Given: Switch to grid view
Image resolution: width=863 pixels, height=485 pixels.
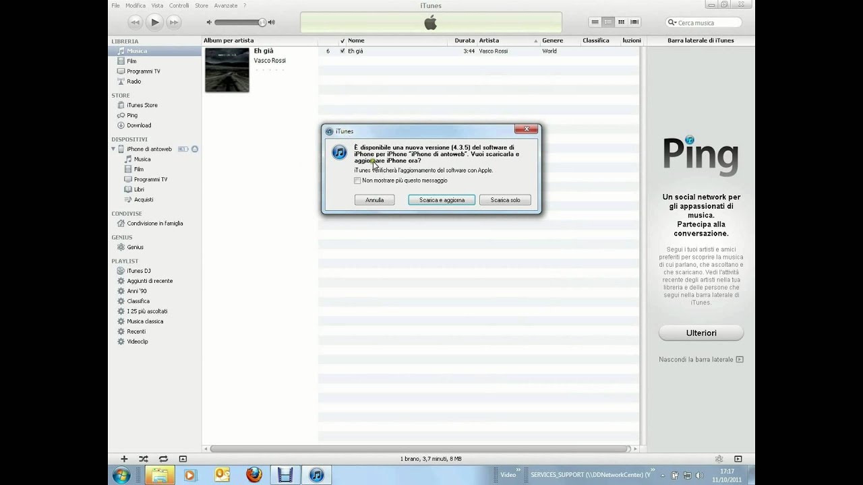Looking at the screenshot, I should [x=621, y=22].
